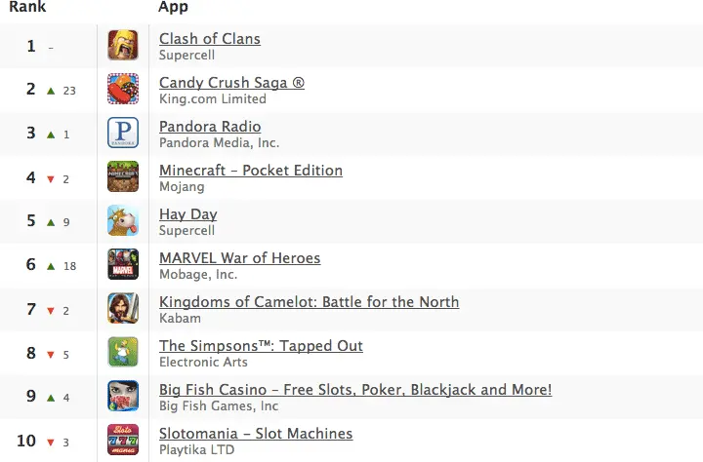Select the Pandora Radio P icon
Viewport: 703px width, 462px height.
click(123, 133)
